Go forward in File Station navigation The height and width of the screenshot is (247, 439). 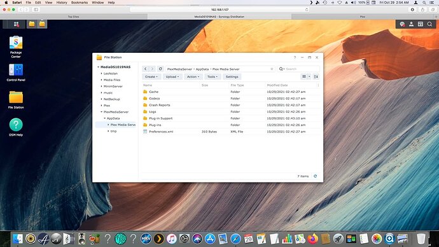tap(152, 69)
